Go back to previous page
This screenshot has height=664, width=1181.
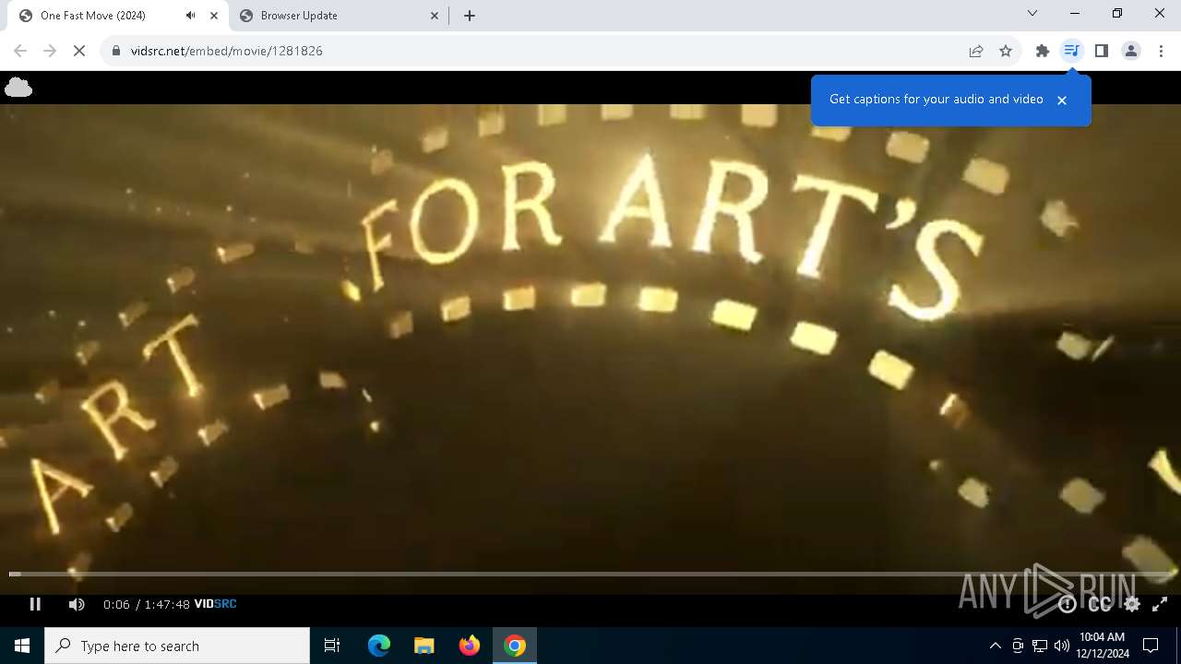pos(20,51)
